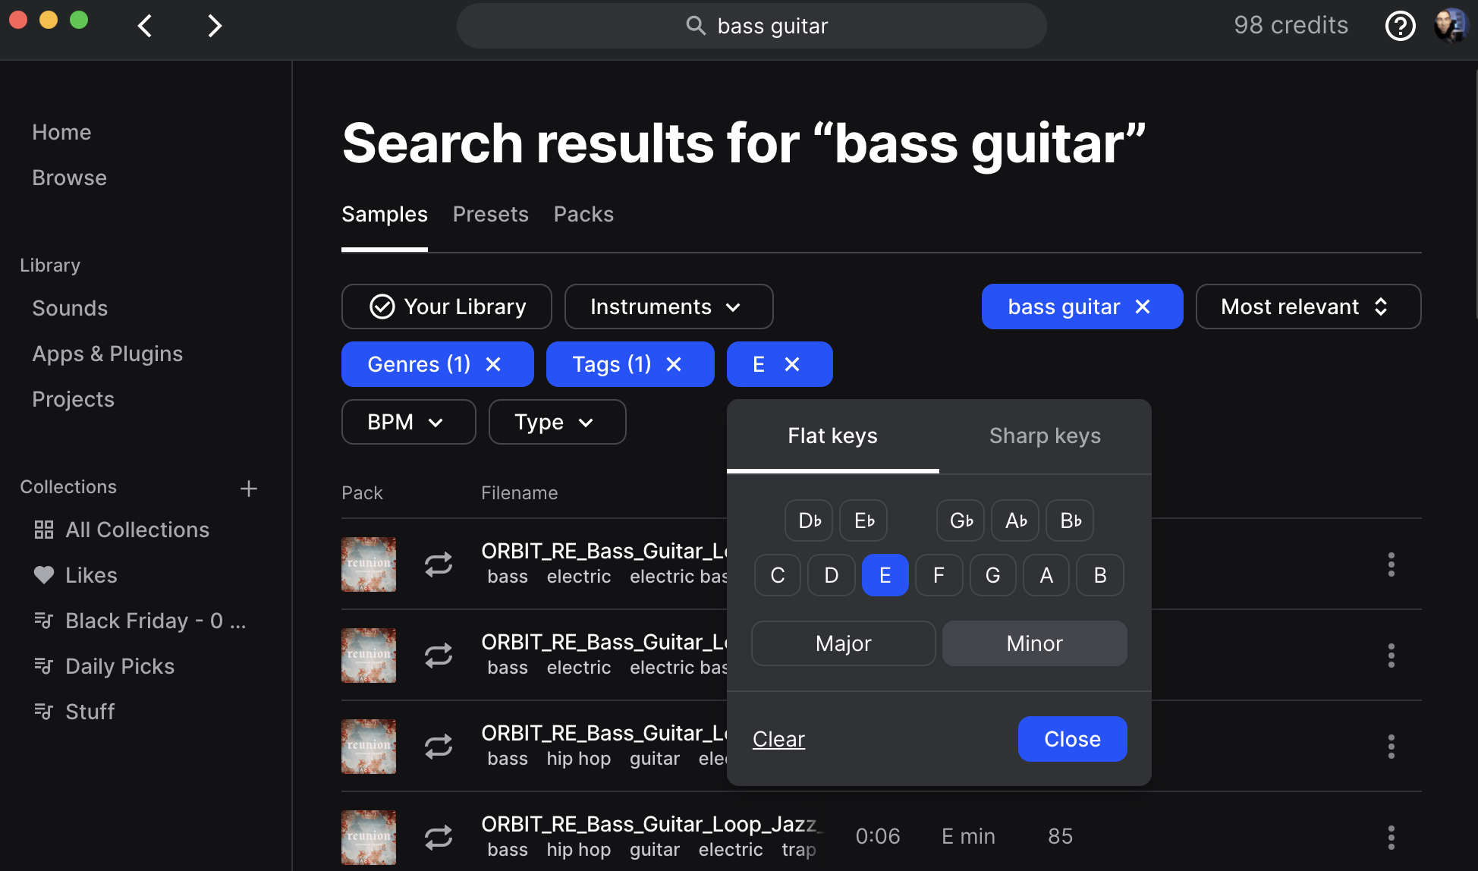Select Minor key mode

point(1034,643)
